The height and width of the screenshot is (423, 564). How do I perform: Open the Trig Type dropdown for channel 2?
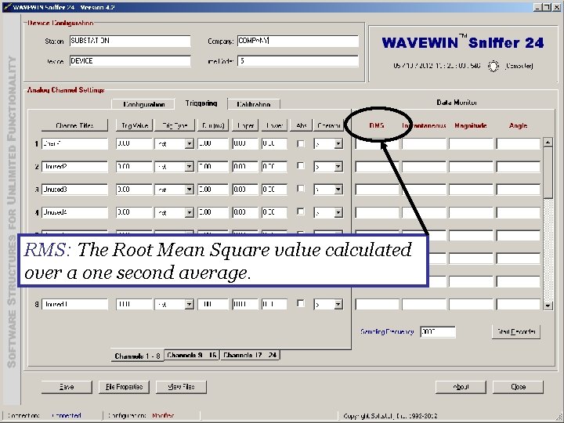(190, 167)
